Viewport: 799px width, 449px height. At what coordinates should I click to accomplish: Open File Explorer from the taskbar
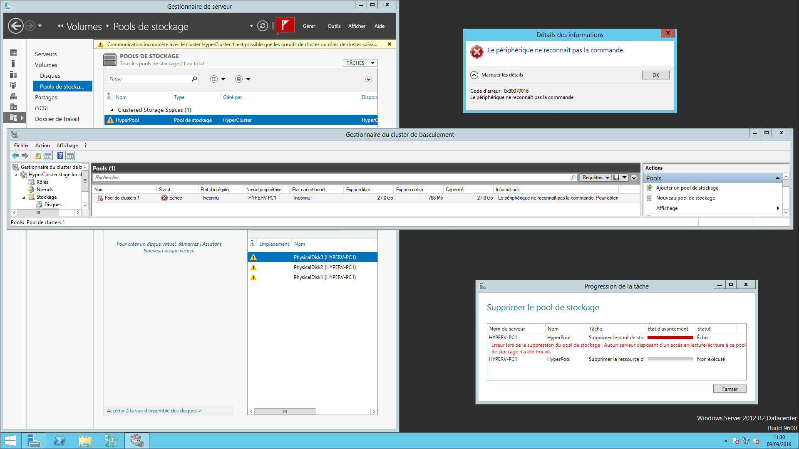[85, 441]
